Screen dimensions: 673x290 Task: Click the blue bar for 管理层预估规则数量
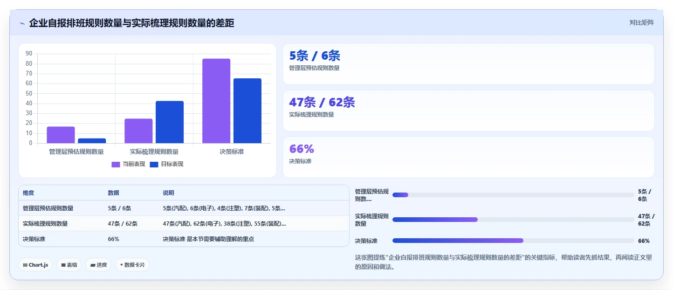[92, 141]
